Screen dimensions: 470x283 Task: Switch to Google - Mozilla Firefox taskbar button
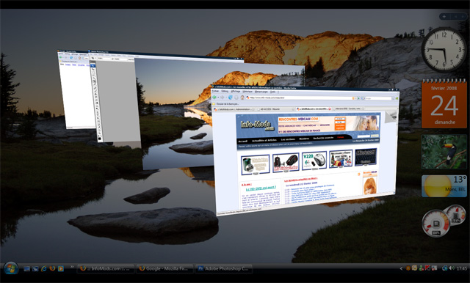(x=164, y=268)
